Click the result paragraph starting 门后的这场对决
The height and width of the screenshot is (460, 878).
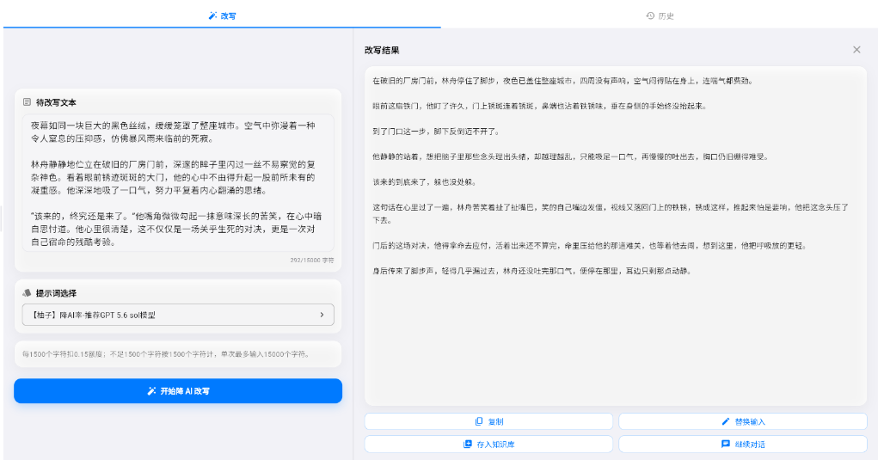(590, 246)
